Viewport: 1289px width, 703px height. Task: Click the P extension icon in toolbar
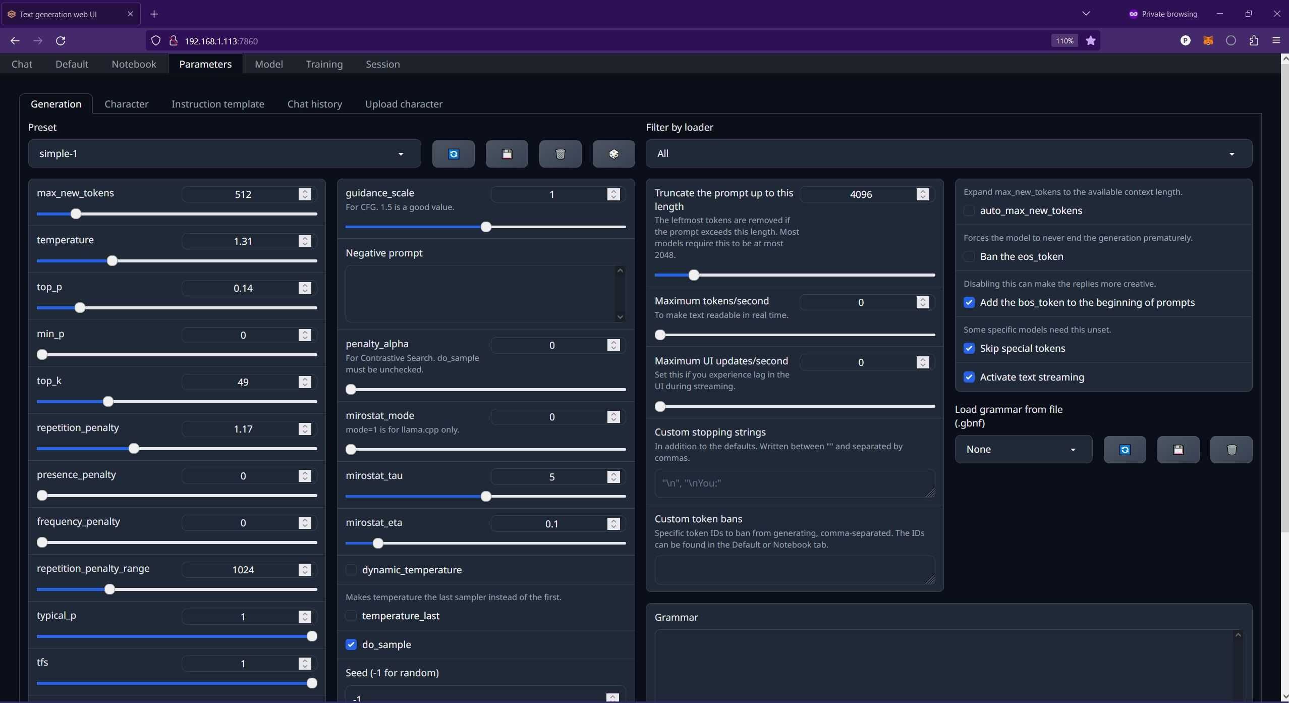click(x=1185, y=41)
